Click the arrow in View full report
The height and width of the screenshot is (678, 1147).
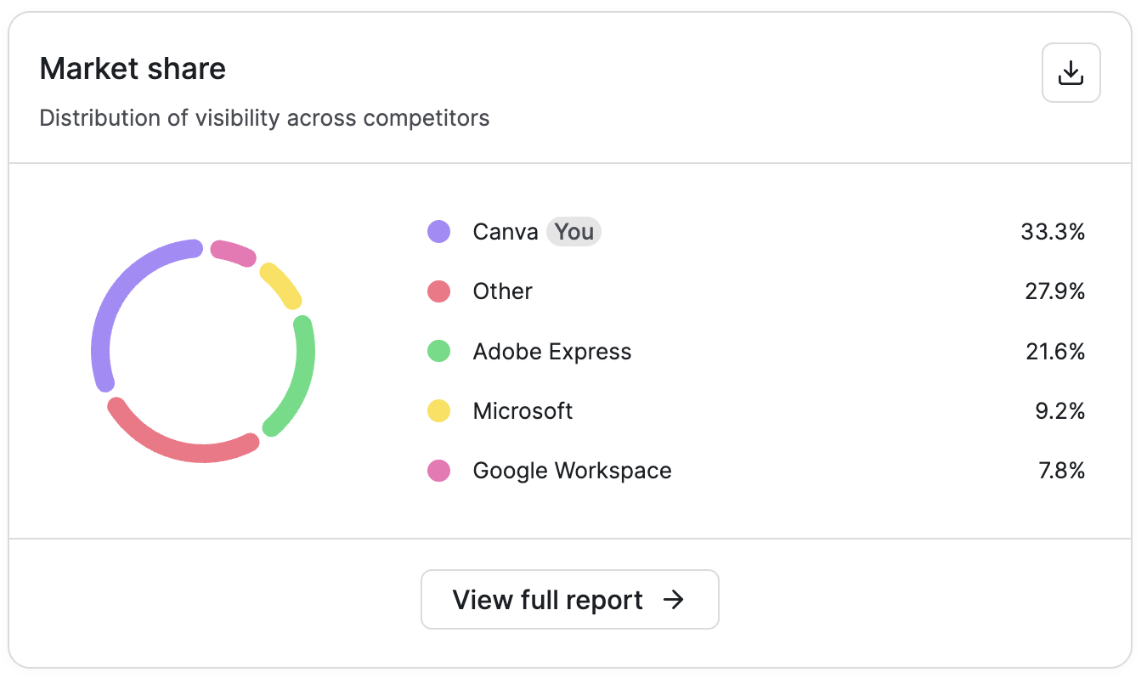tap(673, 600)
